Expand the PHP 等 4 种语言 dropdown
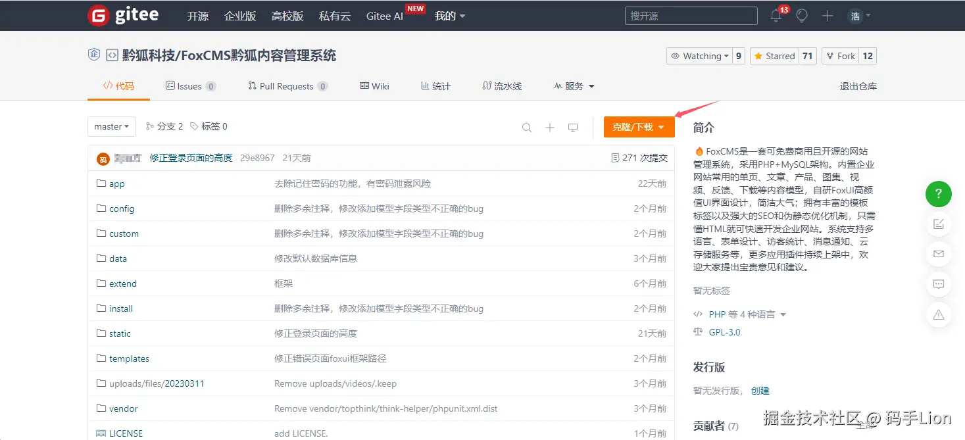This screenshot has width=965, height=440. point(747,314)
